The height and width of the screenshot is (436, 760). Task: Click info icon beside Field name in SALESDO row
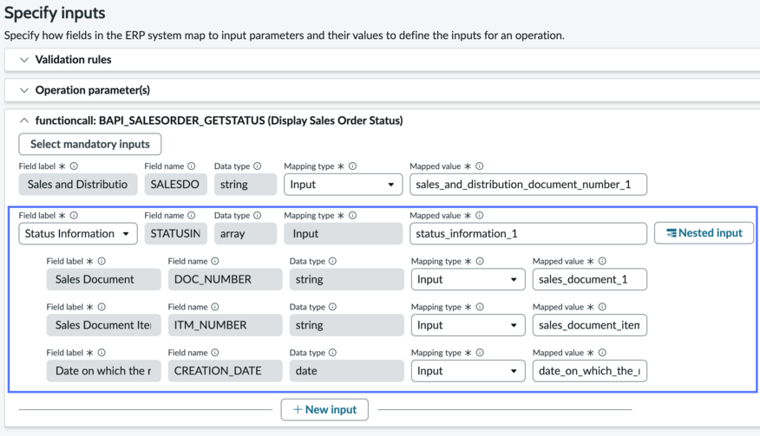point(192,166)
